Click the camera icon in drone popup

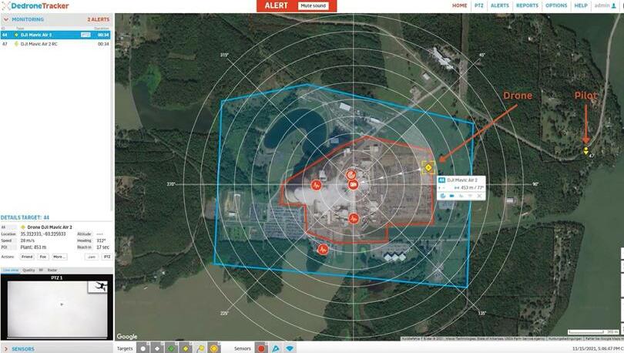[451, 196]
